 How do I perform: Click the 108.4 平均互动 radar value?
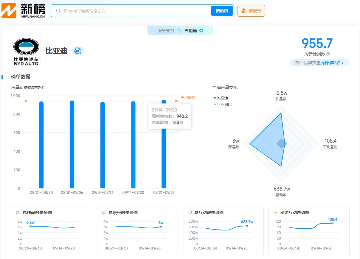(330, 141)
